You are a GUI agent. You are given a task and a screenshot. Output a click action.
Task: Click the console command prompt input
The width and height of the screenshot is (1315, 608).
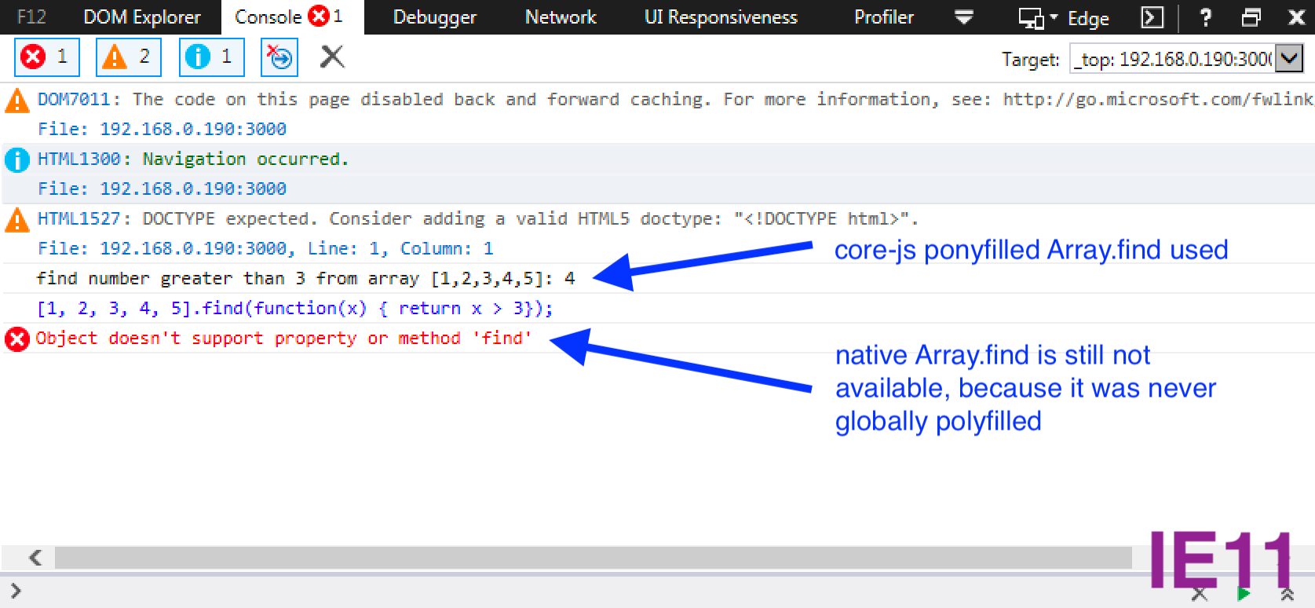coord(597,591)
